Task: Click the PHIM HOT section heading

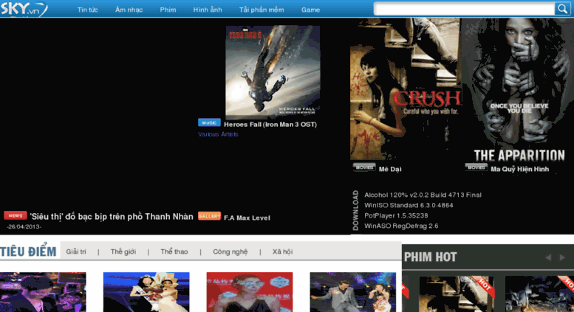Action: [x=431, y=257]
